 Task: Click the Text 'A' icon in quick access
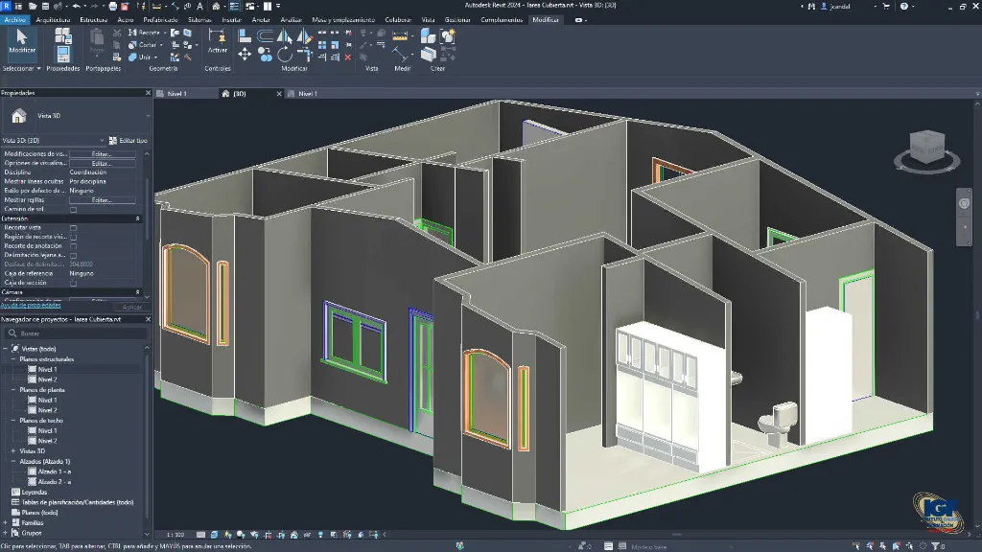pyautogui.click(x=199, y=7)
